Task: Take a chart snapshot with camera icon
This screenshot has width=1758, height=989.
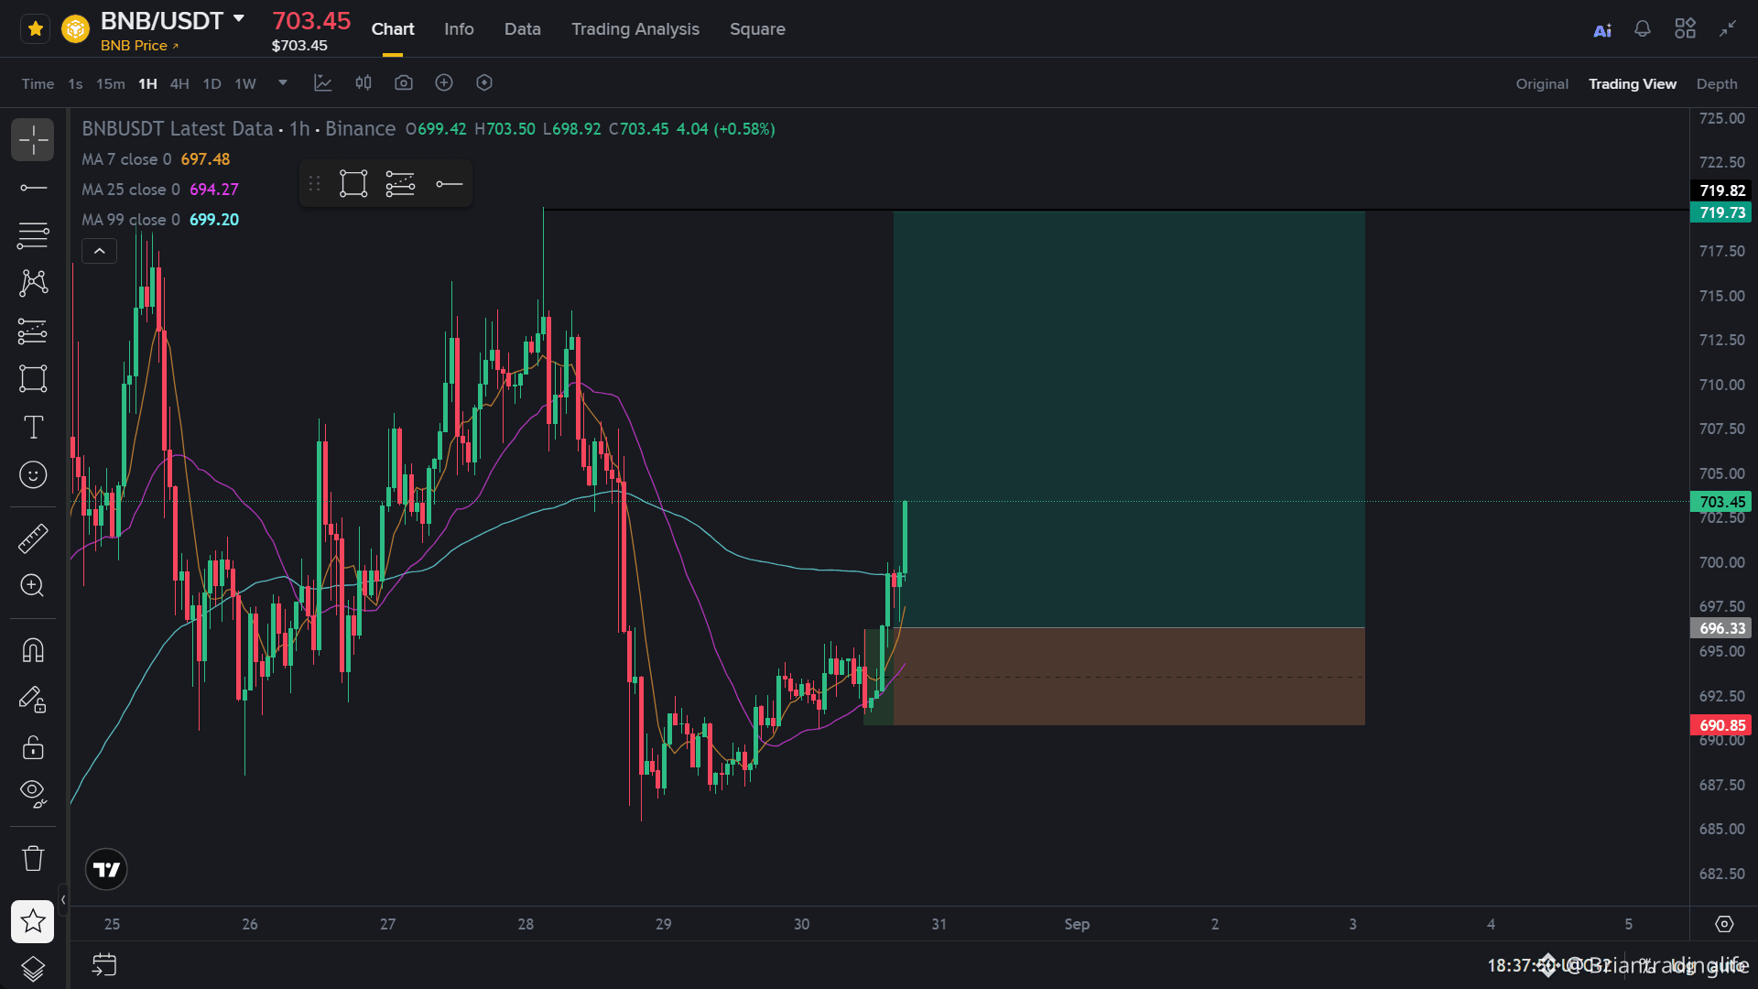Action: click(404, 83)
